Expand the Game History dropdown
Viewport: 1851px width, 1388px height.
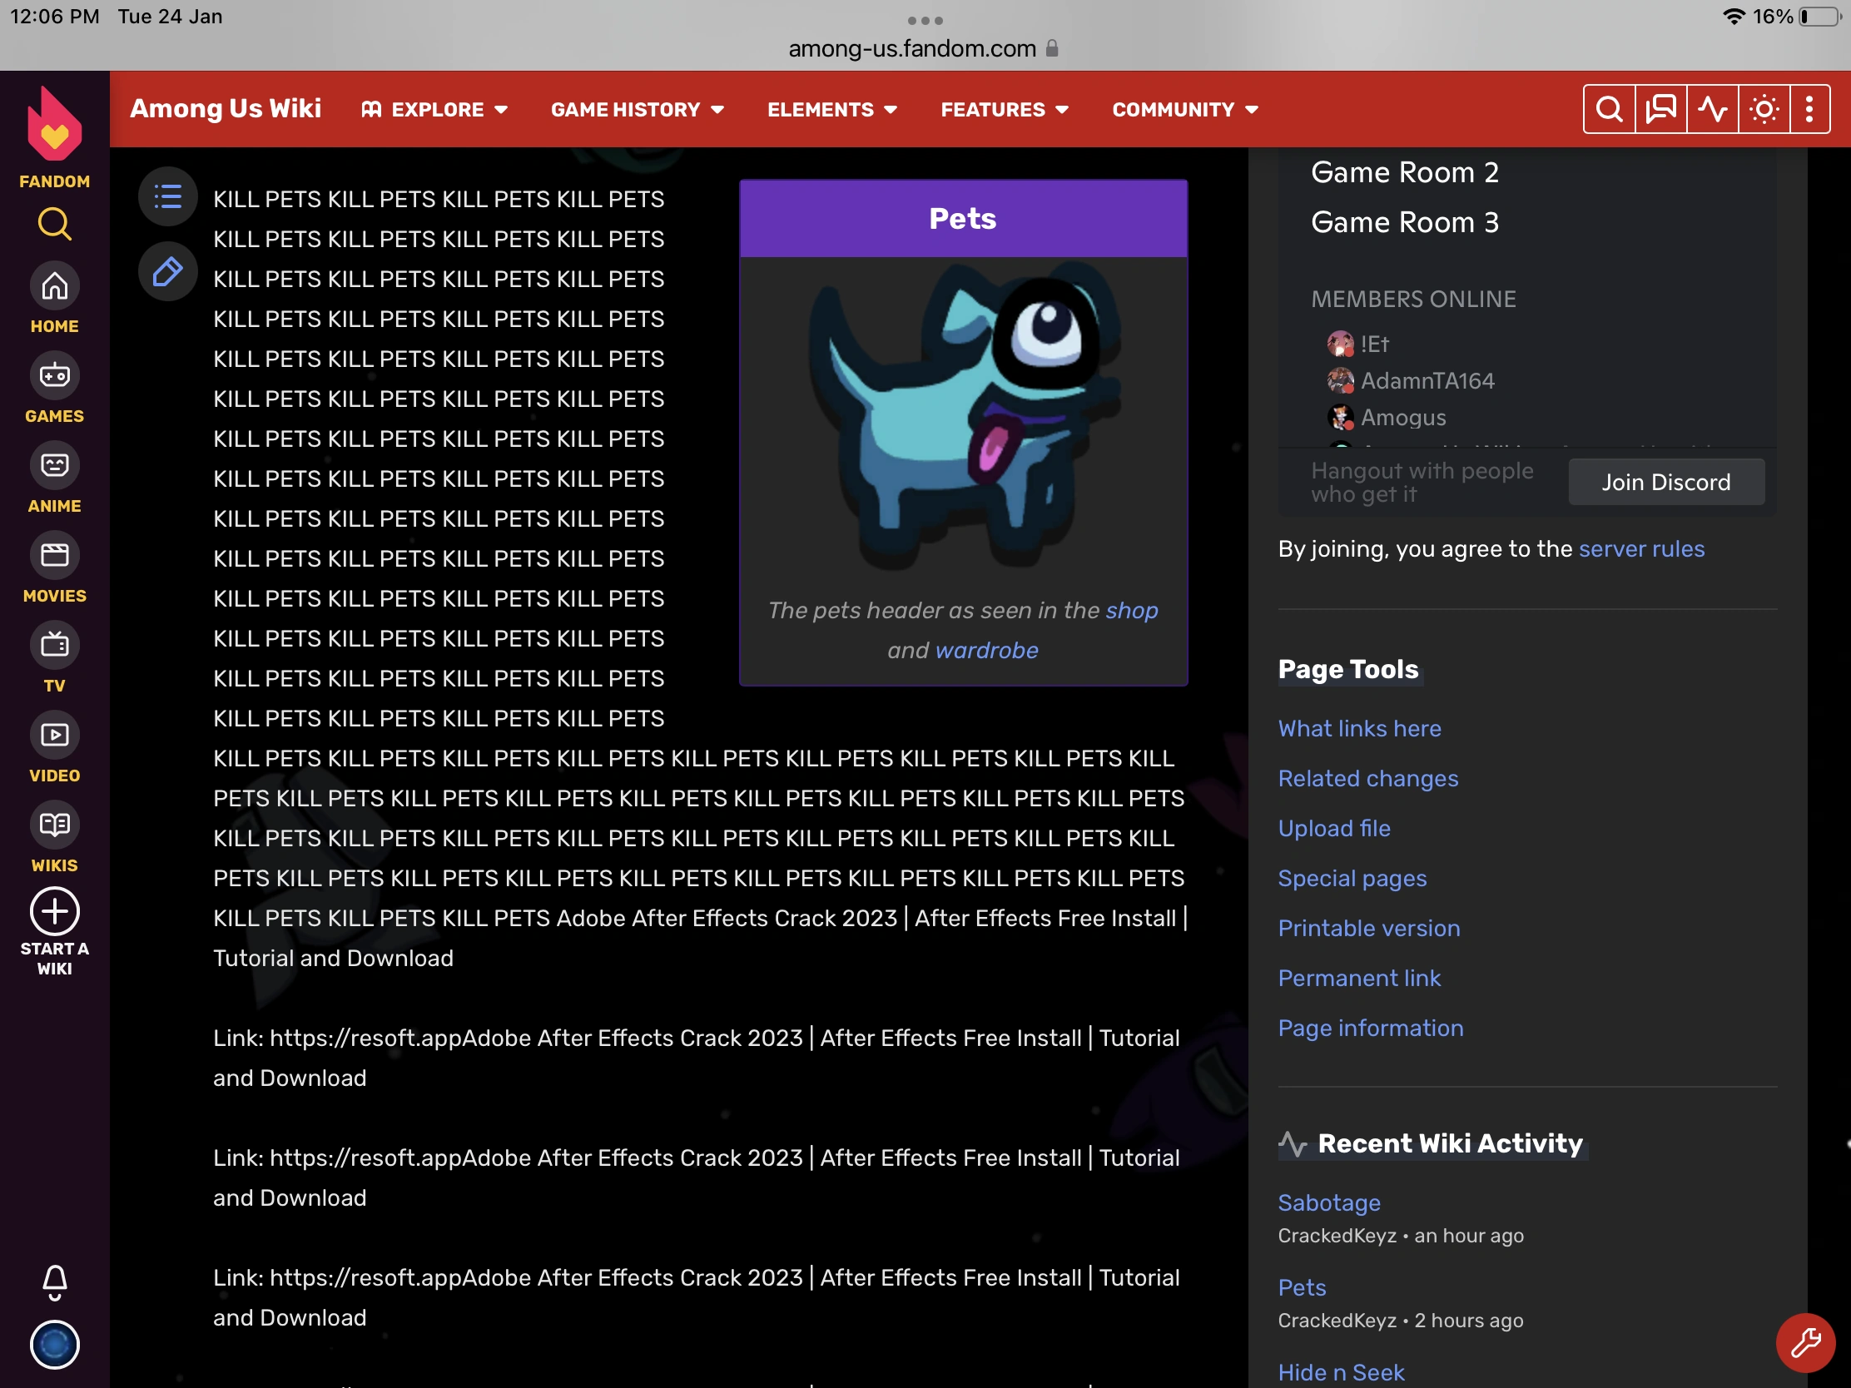[x=637, y=110]
